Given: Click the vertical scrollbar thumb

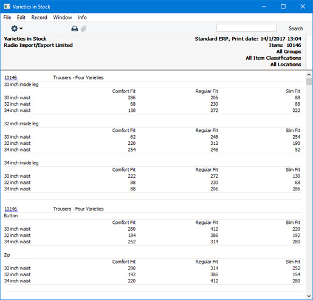Looking at the screenshot, I should 309,82.
